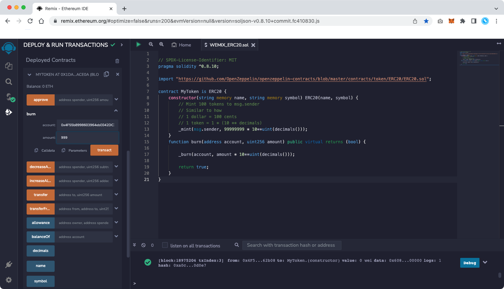Collapse the burn function panel

coord(116,111)
